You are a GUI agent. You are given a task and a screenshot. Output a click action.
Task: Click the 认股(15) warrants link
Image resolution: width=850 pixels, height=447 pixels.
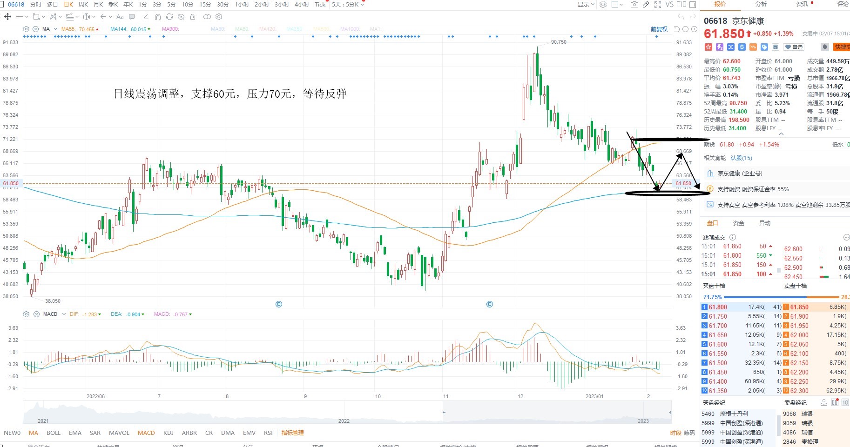741,158
